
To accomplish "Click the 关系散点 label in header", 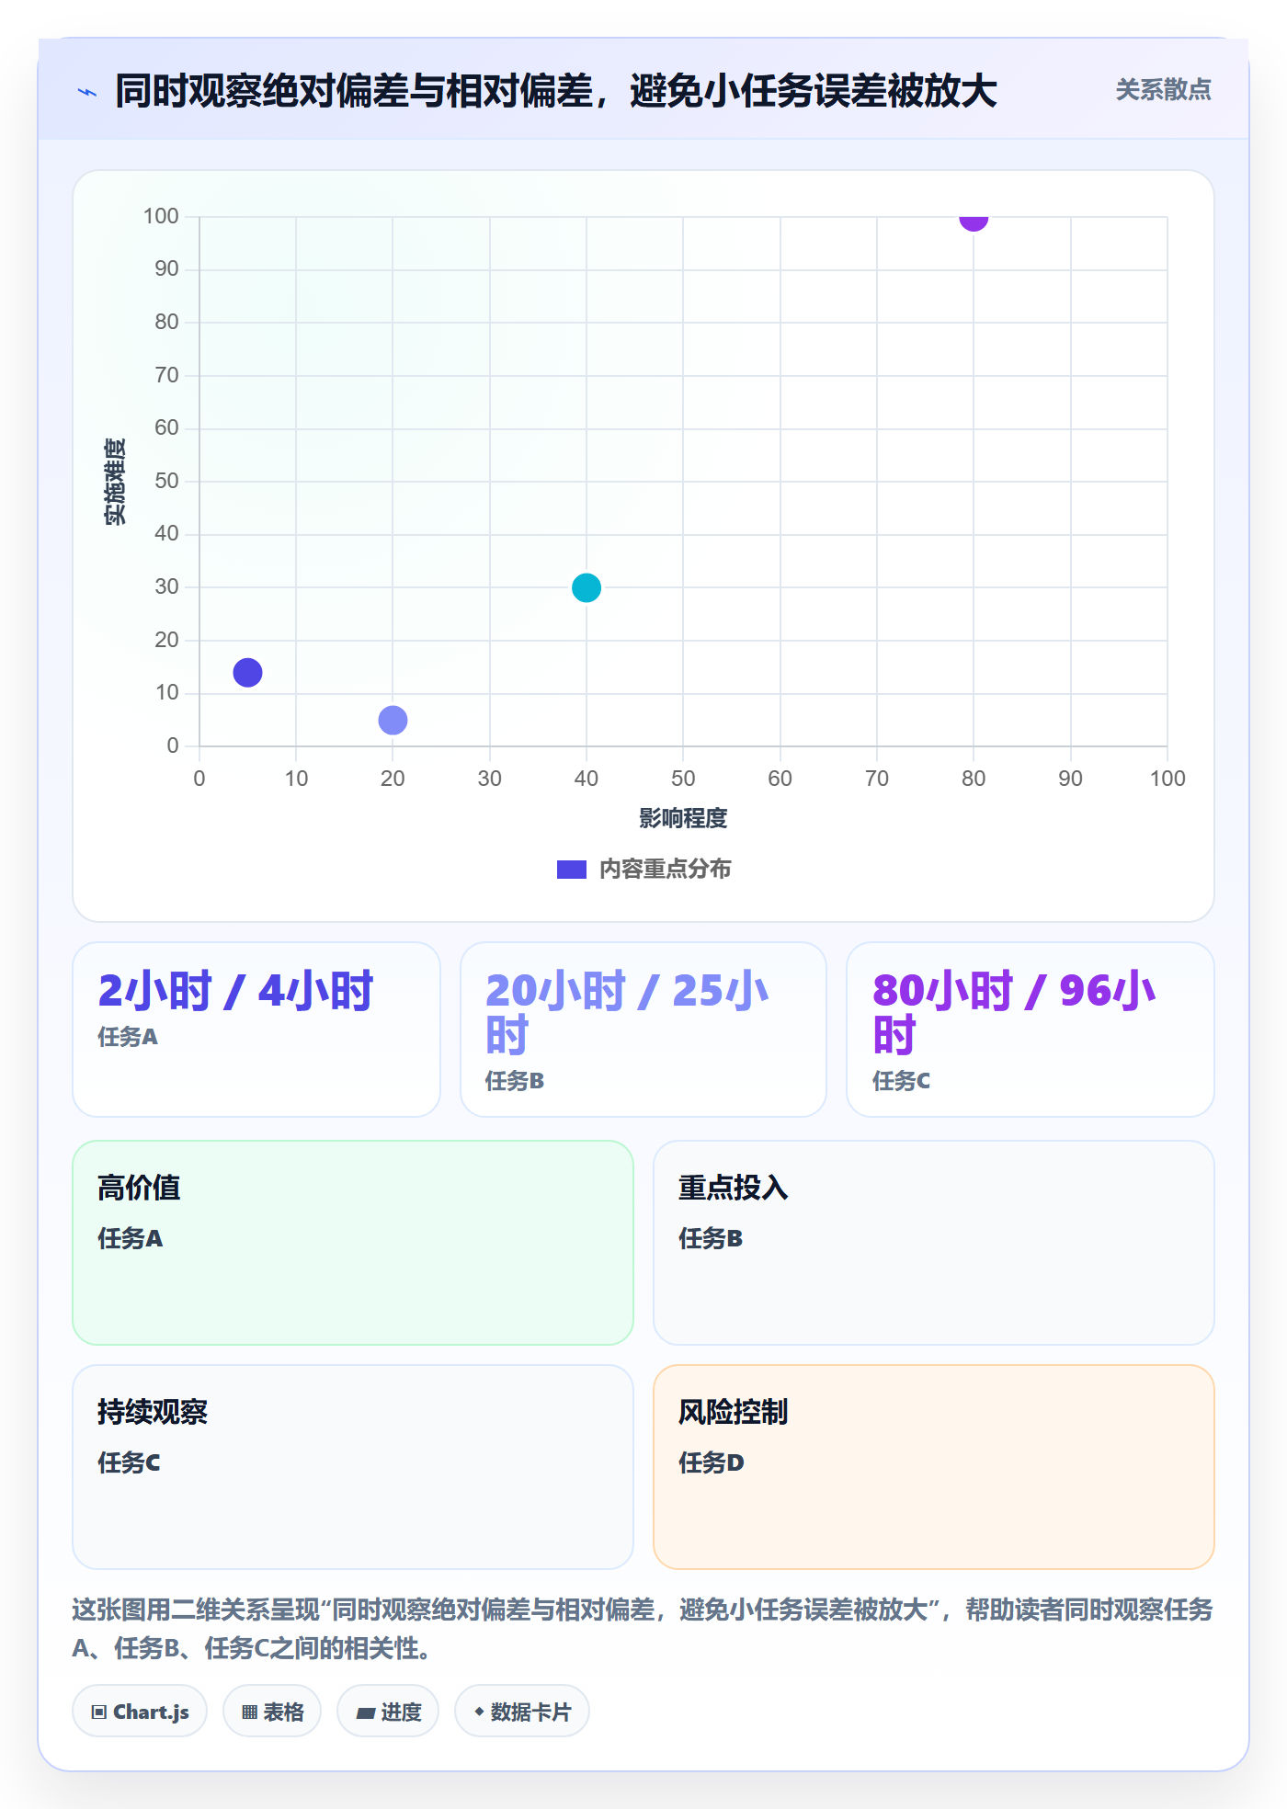I will point(1163,90).
